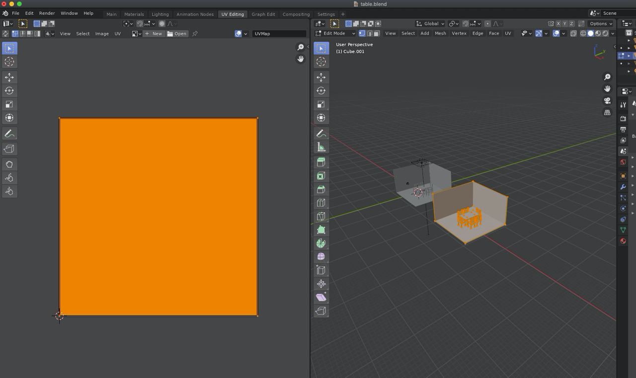Viewport: 636px width, 378px height.
Task: Toggle the image pin button
Action: 195,34
